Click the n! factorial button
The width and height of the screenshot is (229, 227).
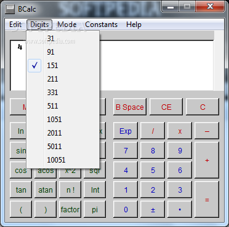click(x=70, y=190)
